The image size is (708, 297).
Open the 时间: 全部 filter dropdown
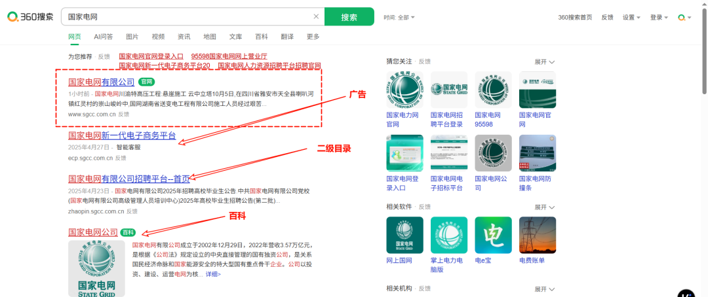click(x=399, y=18)
